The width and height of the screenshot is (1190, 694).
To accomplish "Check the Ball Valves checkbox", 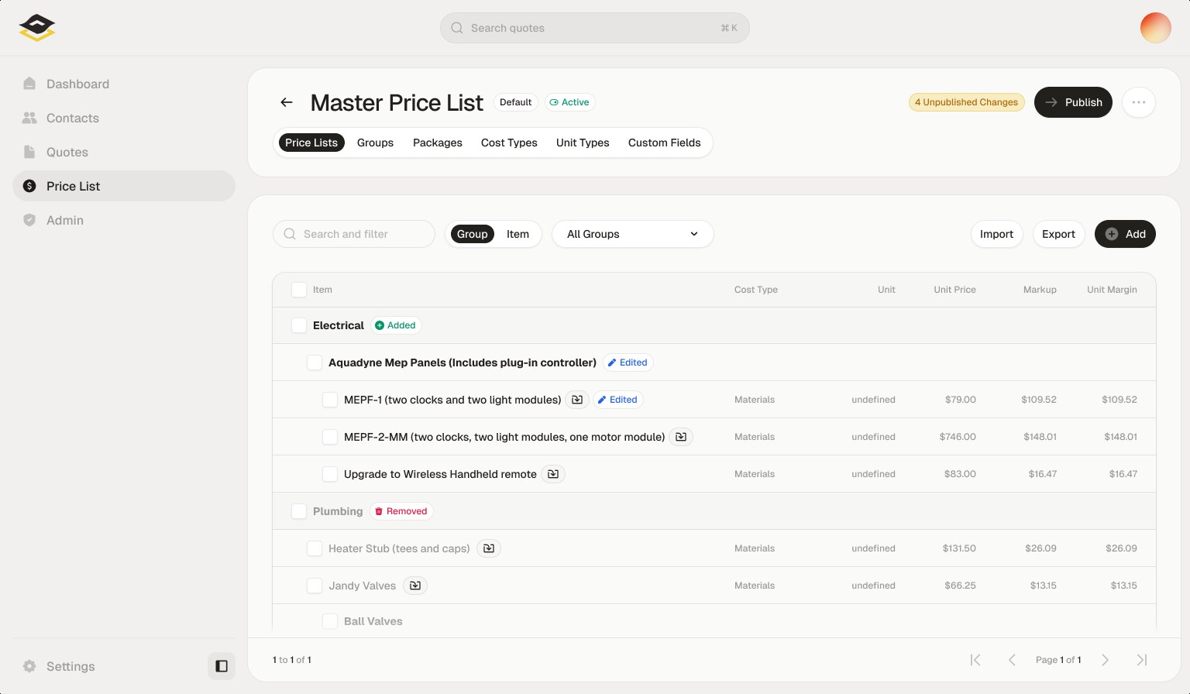I will pyautogui.click(x=330, y=621).
